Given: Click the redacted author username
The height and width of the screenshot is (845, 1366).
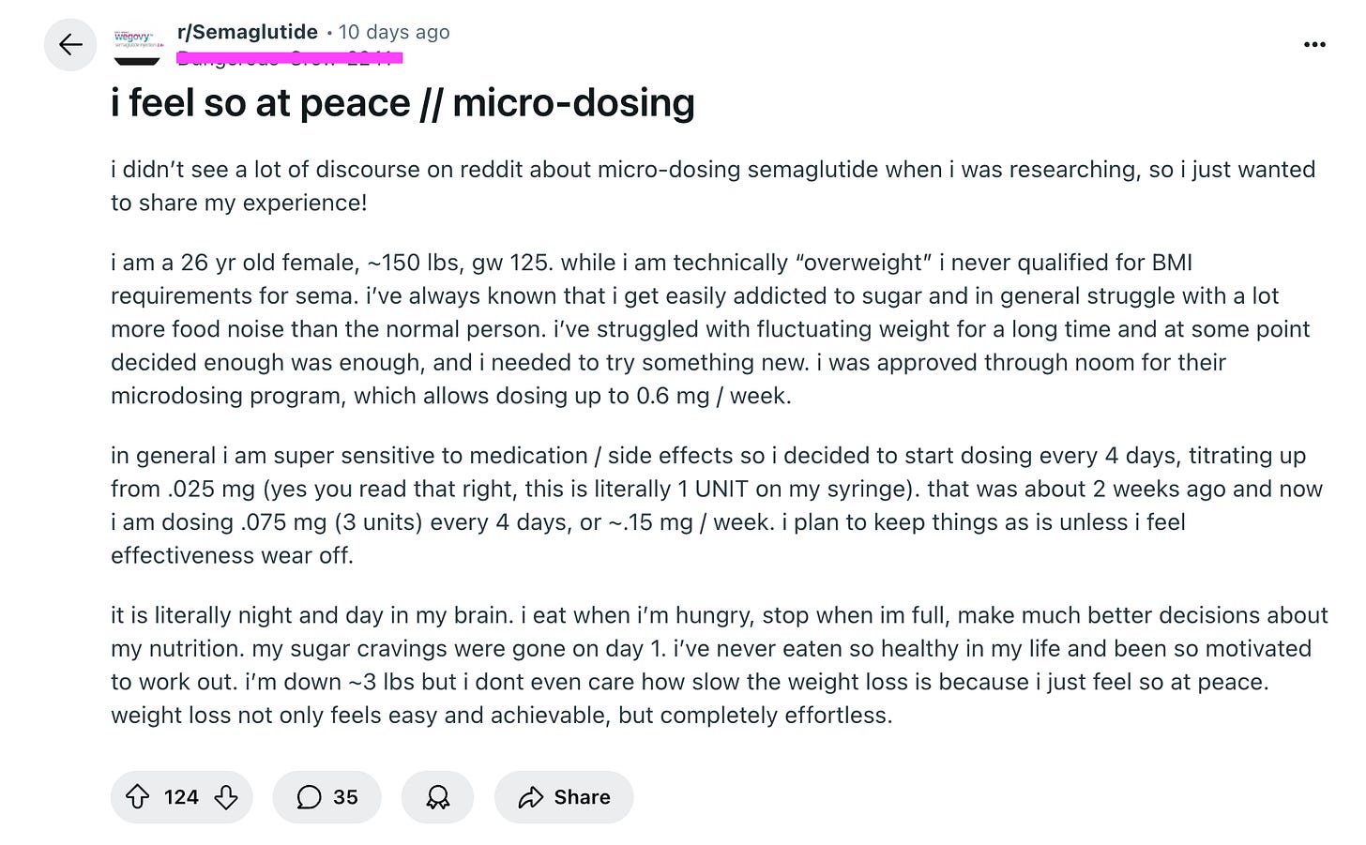Looking at the screenshot, I should coord(289,58).
